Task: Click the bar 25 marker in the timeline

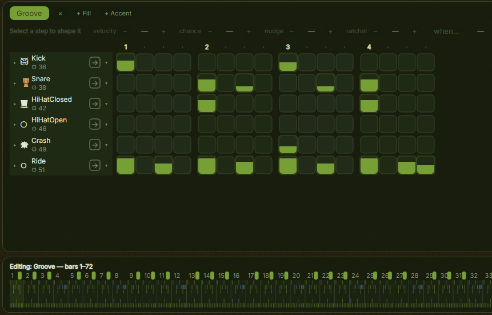Action: coord(375,276)
